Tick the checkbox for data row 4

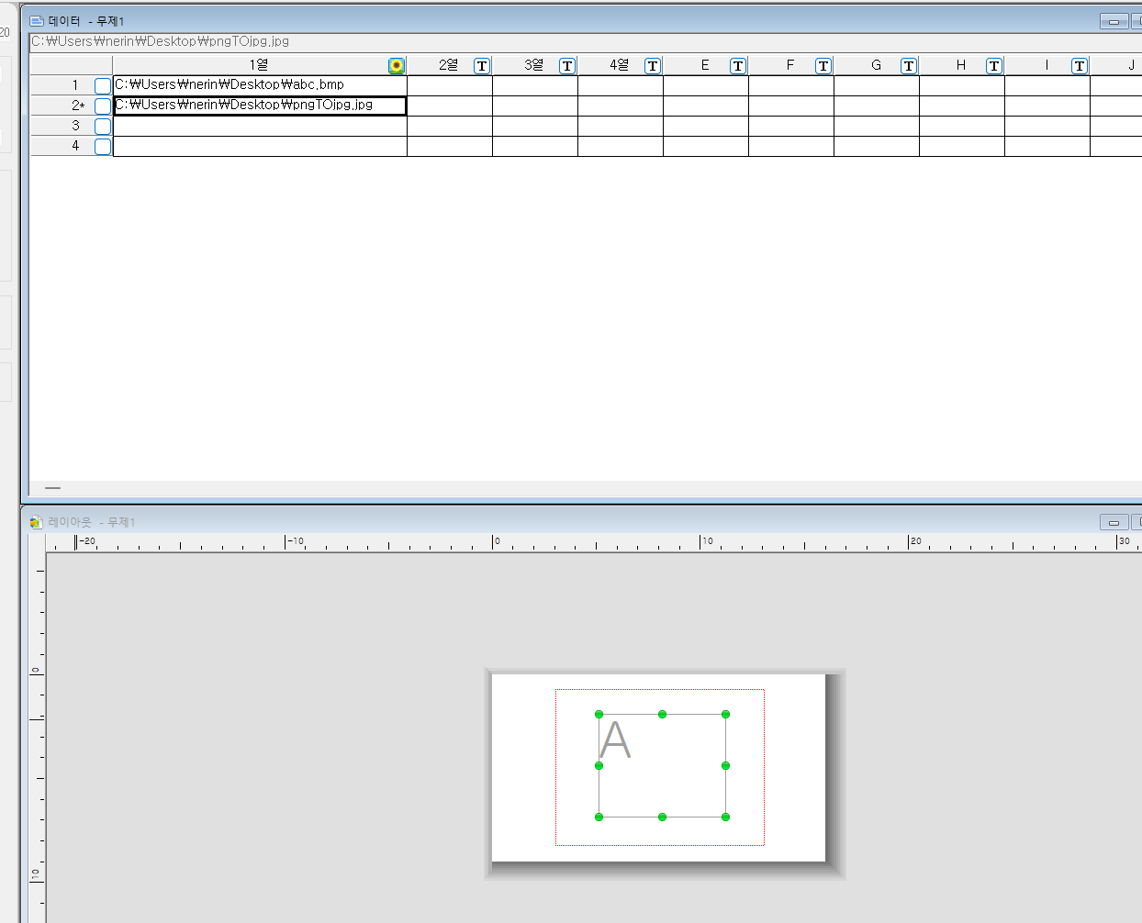pyautogui.click(x=103, y=147)
